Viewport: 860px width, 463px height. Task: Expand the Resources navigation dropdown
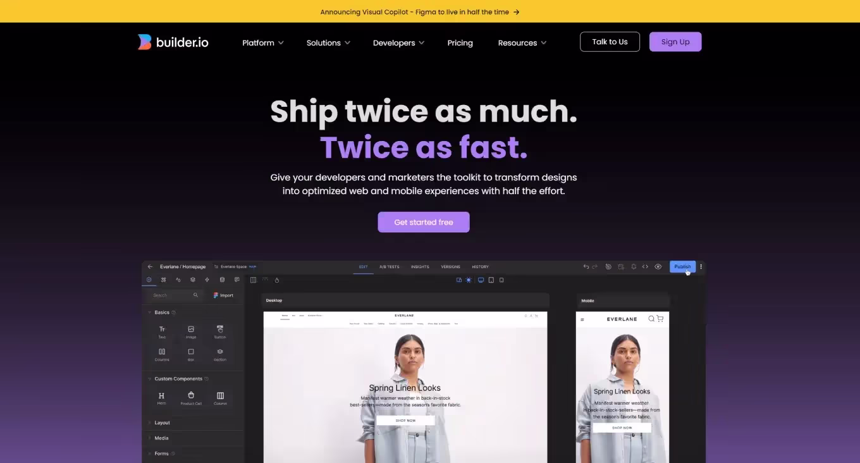click(x=522, y=43)
